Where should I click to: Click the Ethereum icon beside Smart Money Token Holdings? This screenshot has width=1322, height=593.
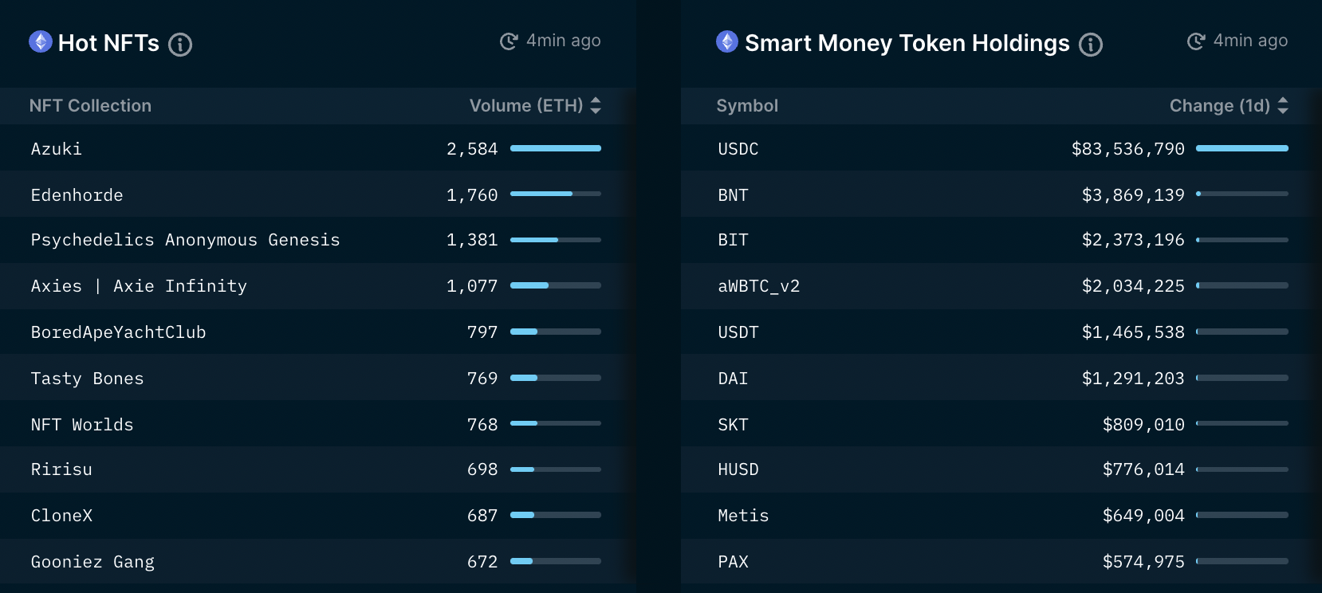[x=726, y=43]
